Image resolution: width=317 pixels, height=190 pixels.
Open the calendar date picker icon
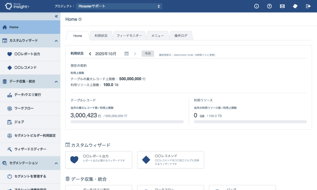tap(126, 54)
